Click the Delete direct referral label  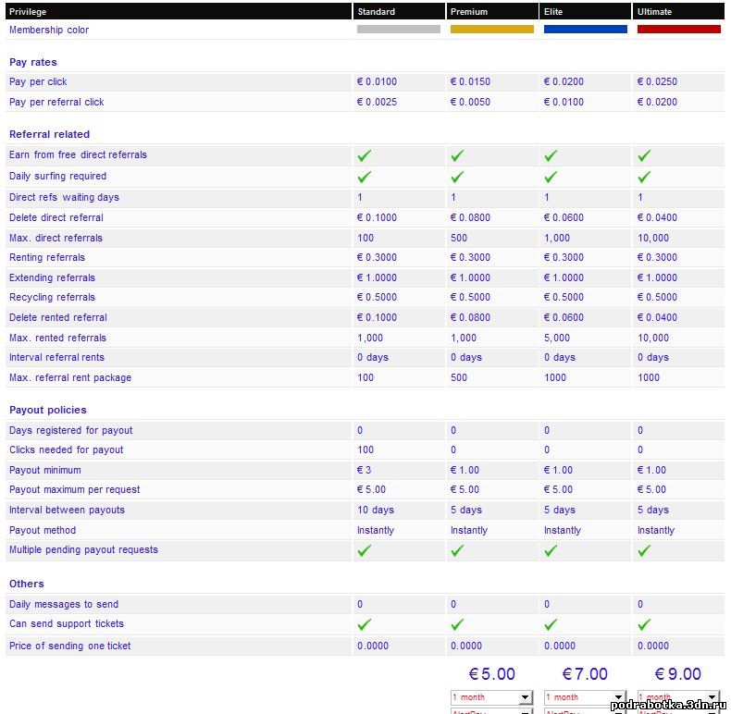[56, 217]
